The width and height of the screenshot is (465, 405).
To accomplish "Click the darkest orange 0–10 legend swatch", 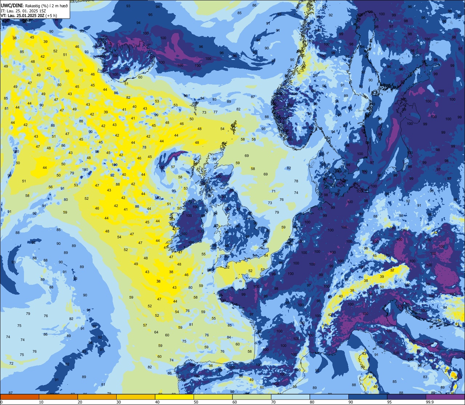I will coord(20,397).
